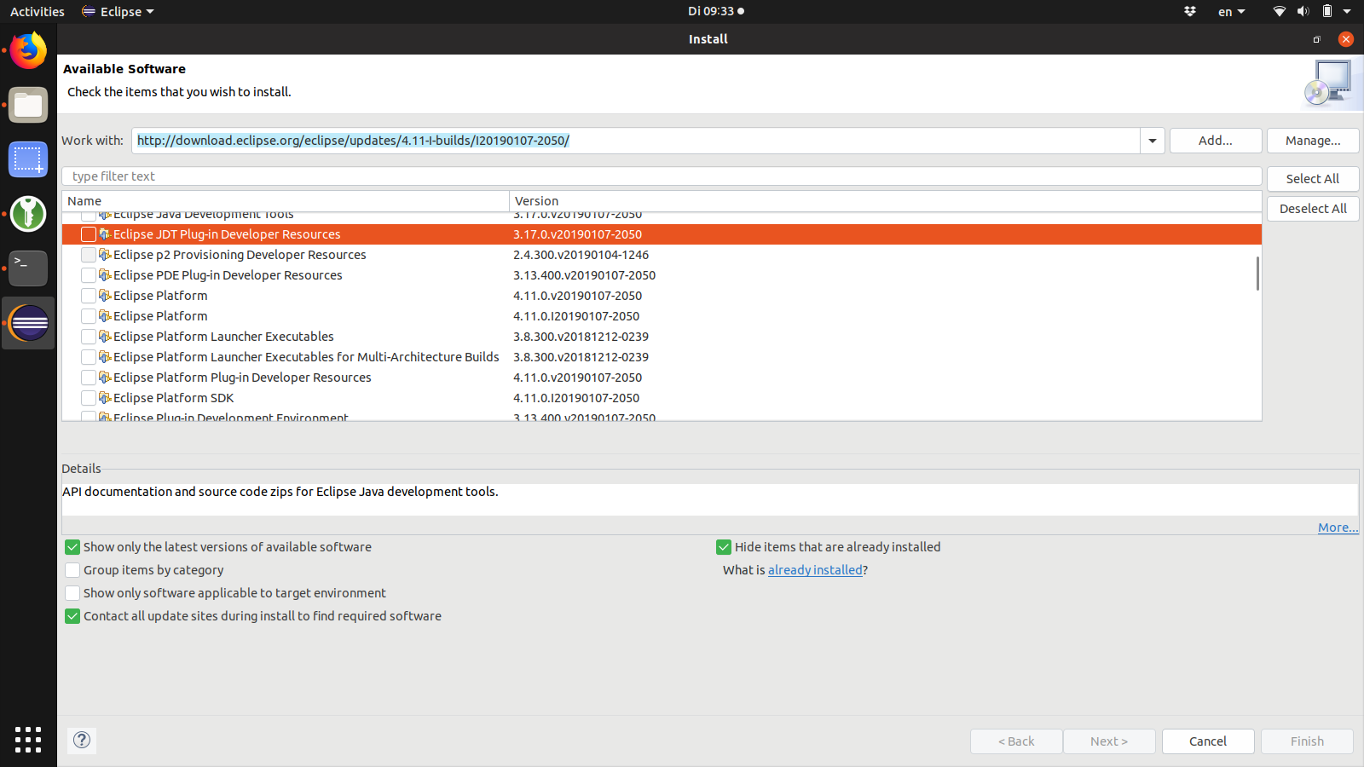The image size is (1364, 767).
Task: Check Eclipse p2 Provisioning Developer Resources
Action: click(x=89, y=255)
